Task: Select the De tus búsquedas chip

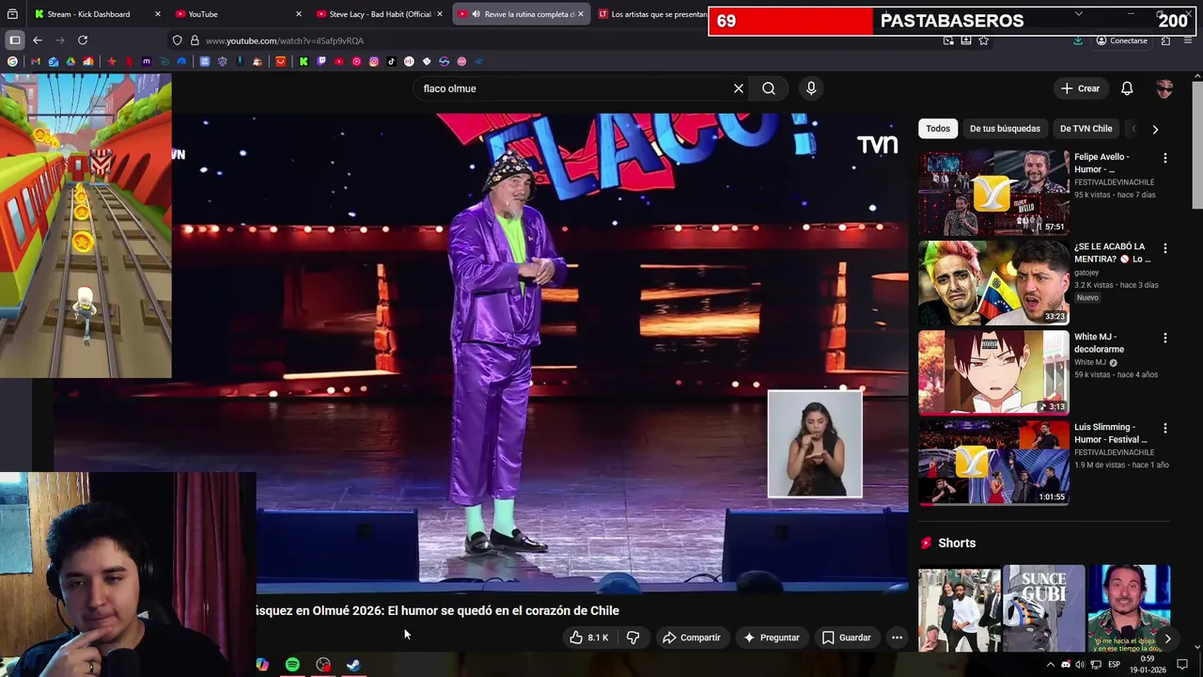Action: (1005, 129)
